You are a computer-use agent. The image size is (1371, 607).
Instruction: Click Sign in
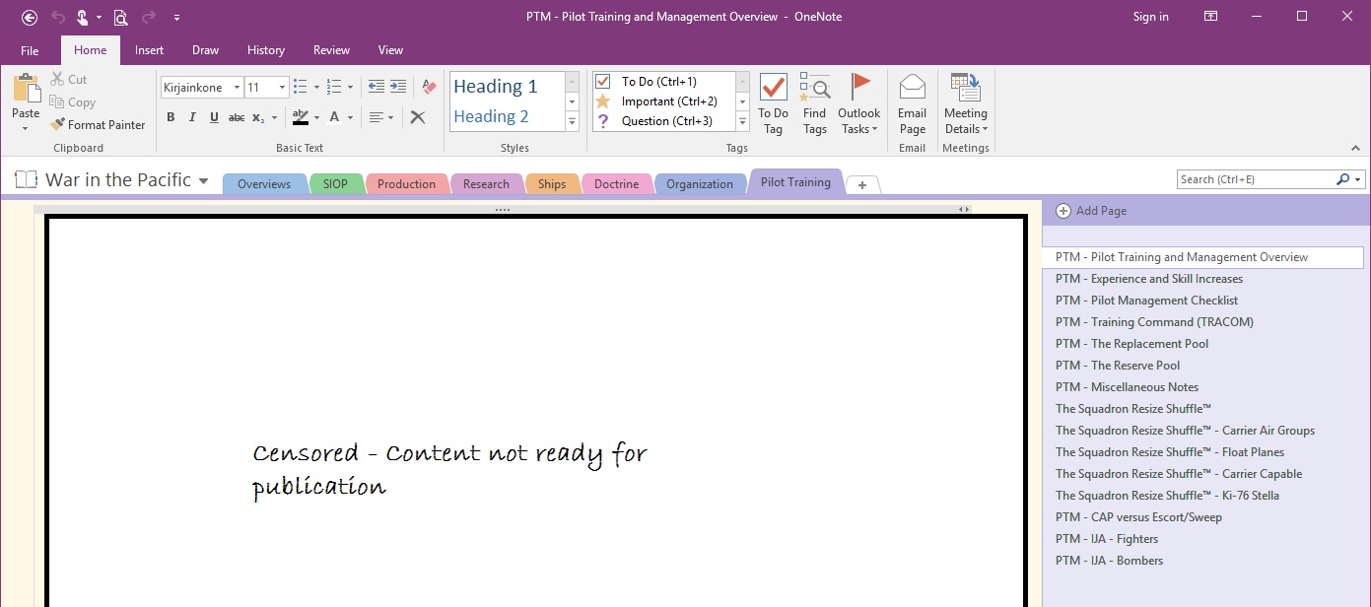(x=1151, y=17)
